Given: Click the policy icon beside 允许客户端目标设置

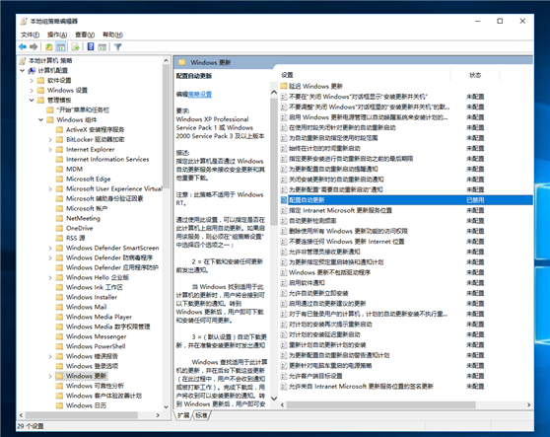Looking at the screenshot, I should (x=284, y=376).
